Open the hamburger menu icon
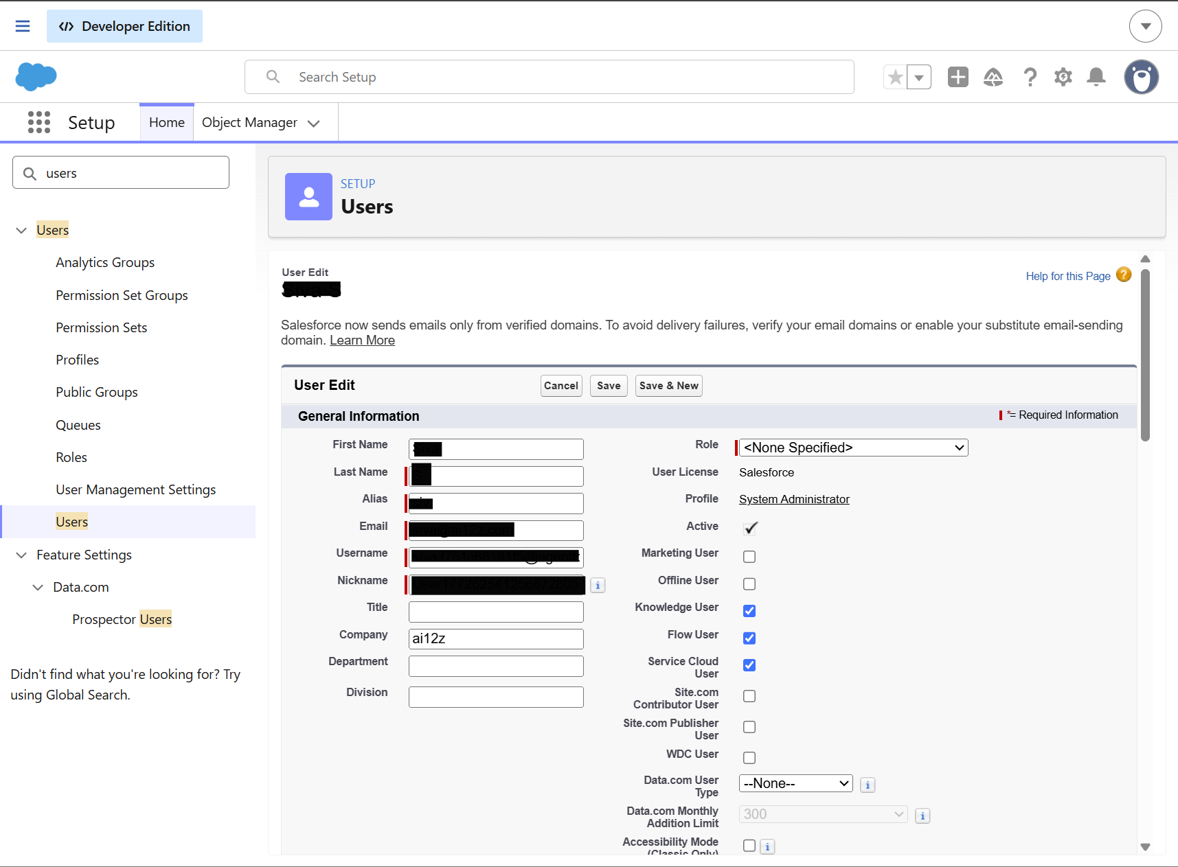Screen dimensions: 1178x867 coord(23,26)
